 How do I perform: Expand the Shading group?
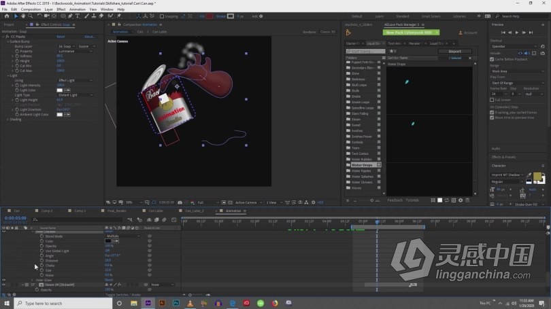[x=7, y=120]
